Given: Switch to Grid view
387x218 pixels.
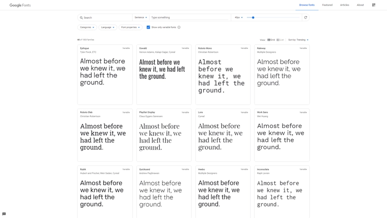Looking at the screenshot, I should [x=271, y=40].
